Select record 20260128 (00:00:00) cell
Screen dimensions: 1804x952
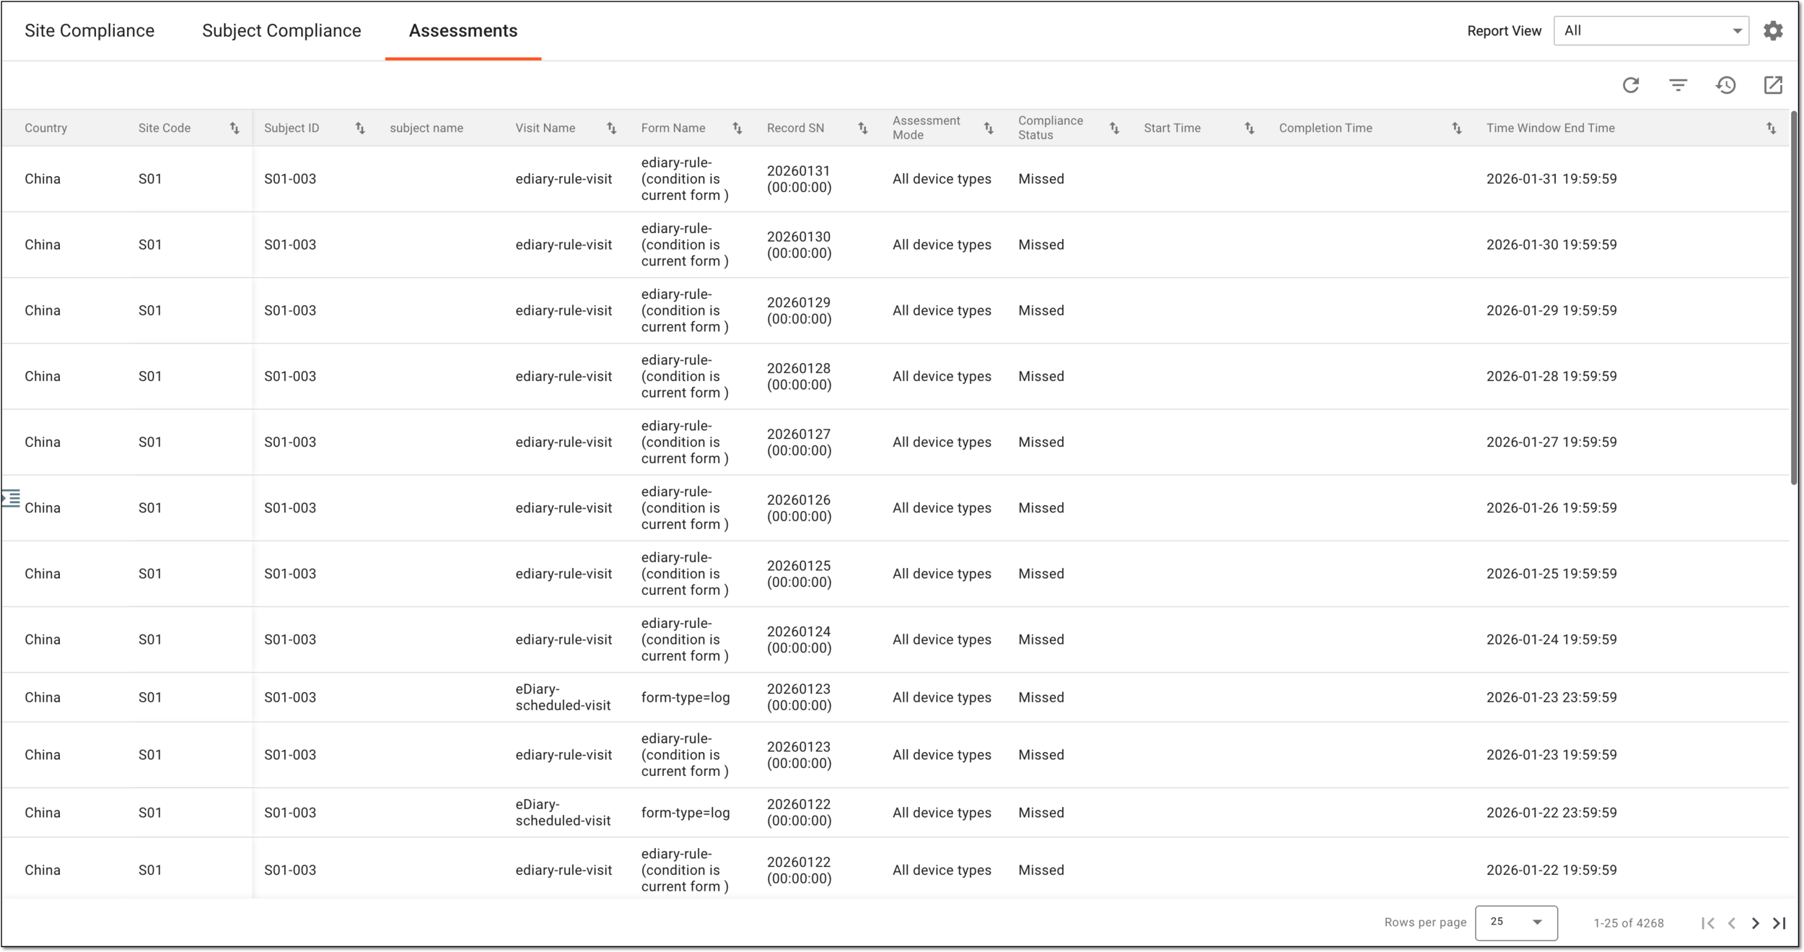click(x=799, y=376)
